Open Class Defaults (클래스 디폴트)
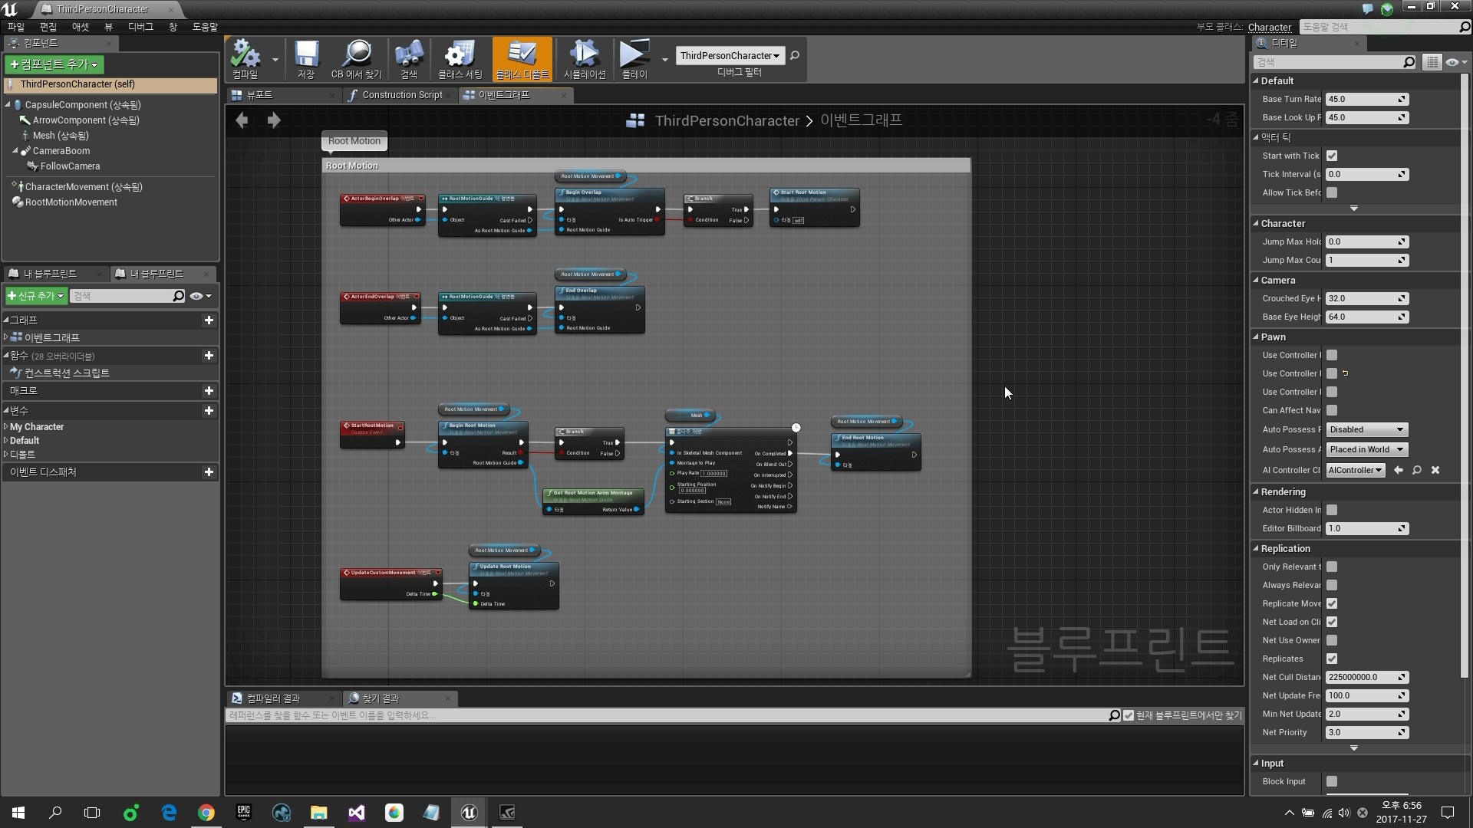This screenshot has width=1473, height=828. pos(522,59)
